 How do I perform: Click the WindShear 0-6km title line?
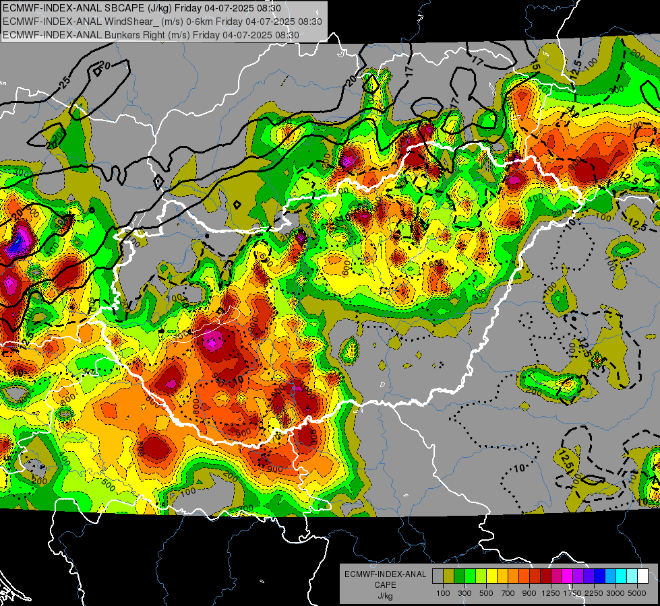click(162, 22)
